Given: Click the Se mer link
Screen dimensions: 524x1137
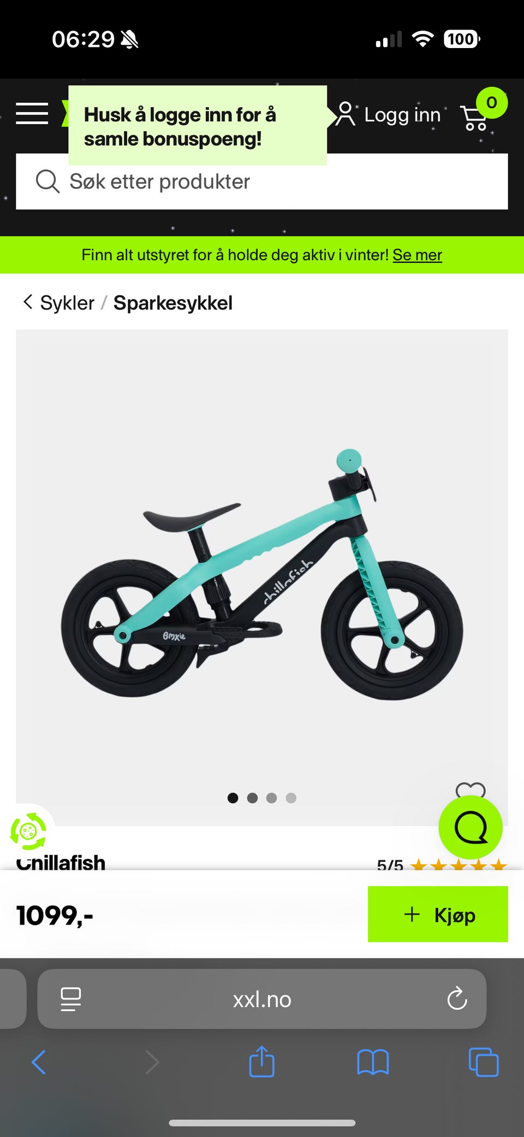Looking at the screenshot, I should [x=417, y=255].
